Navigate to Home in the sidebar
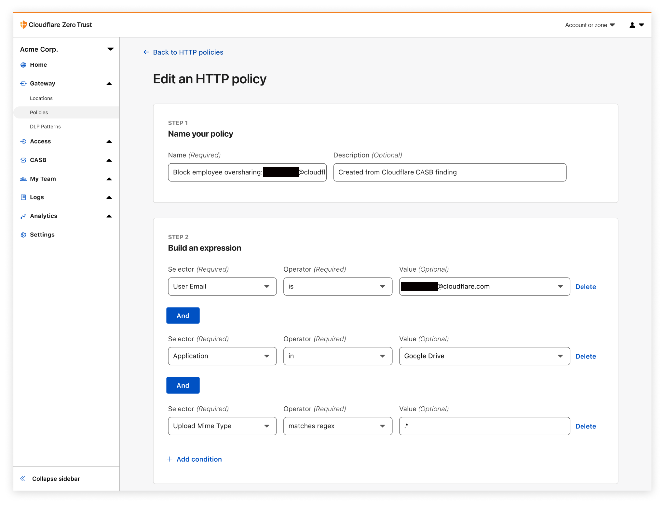Viewport: 665px width, 506px height. 38,65
